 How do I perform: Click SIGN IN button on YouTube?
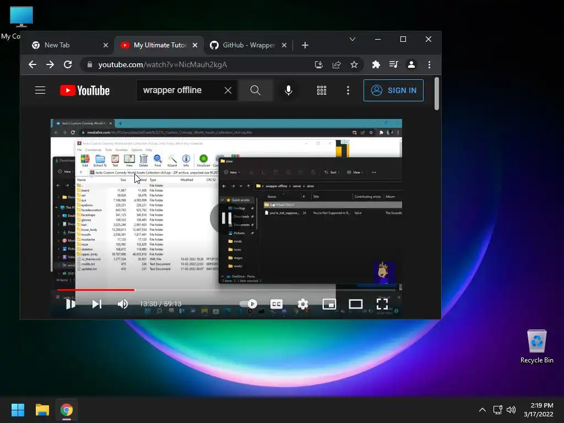click(x=393, y=90)
